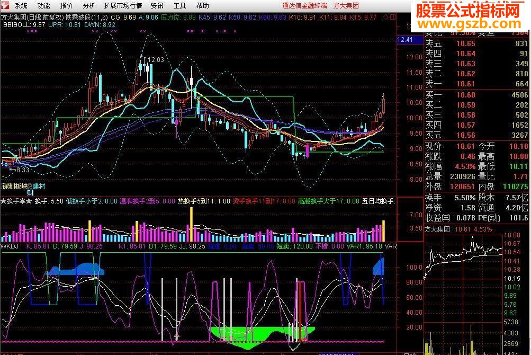
Task: Open the 分析 menu
Action: click(x=89, y=5)
